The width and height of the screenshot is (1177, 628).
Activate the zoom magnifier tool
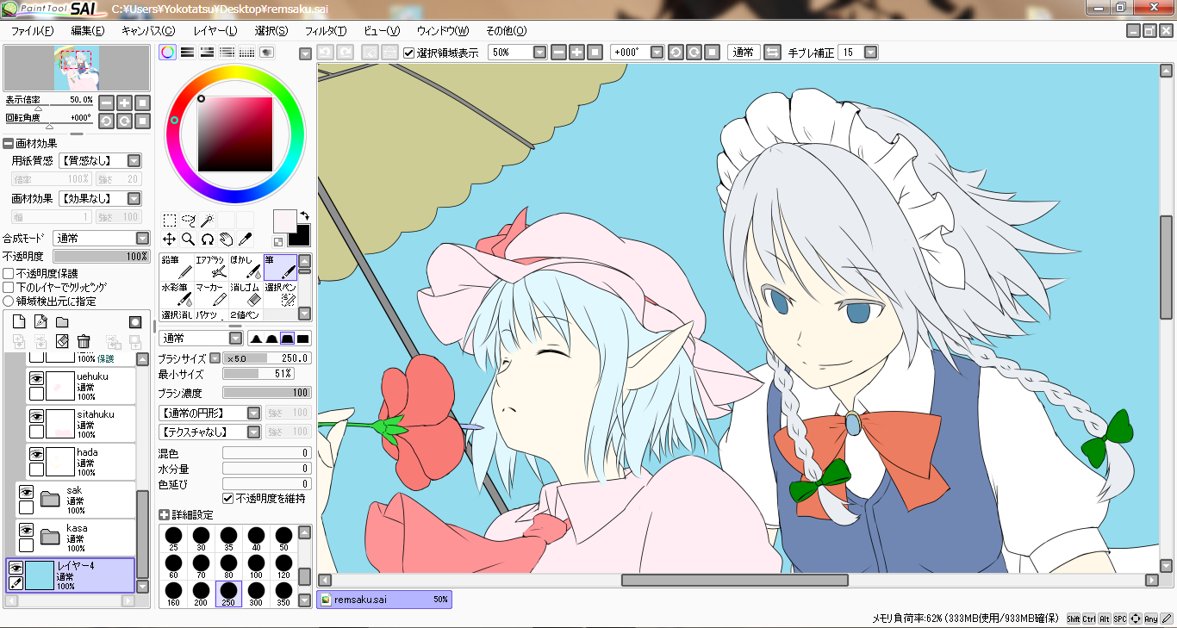(x=188, y=239)
